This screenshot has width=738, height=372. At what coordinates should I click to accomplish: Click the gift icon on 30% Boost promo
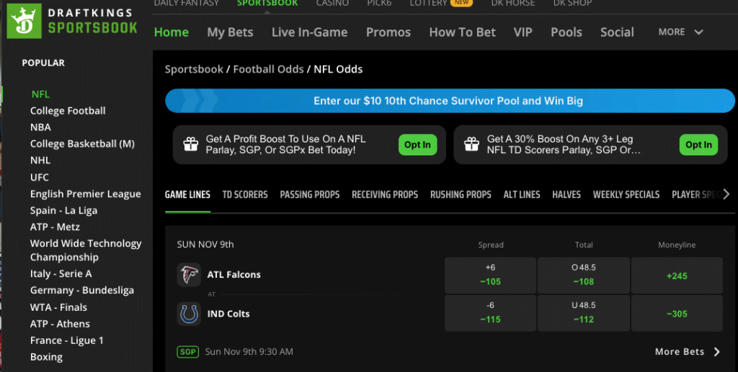pos(471,145)
